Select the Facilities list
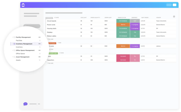 19,41
